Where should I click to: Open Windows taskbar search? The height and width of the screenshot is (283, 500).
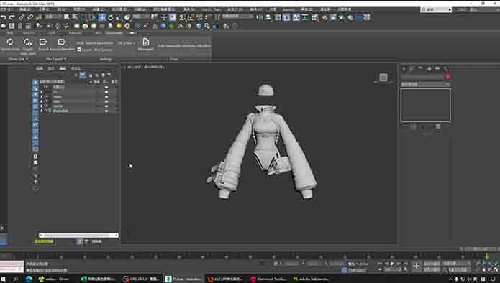point(15,279)
